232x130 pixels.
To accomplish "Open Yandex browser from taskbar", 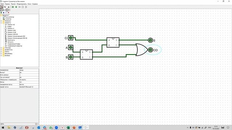I will click(x=62, y=127).
